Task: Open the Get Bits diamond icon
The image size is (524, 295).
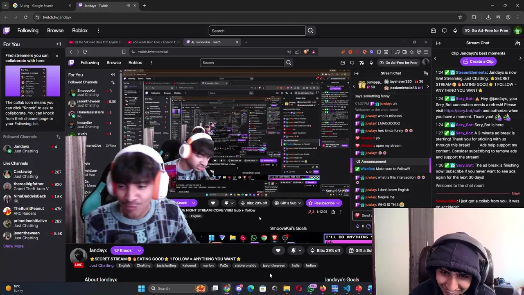Action: (x=455, y=31)
